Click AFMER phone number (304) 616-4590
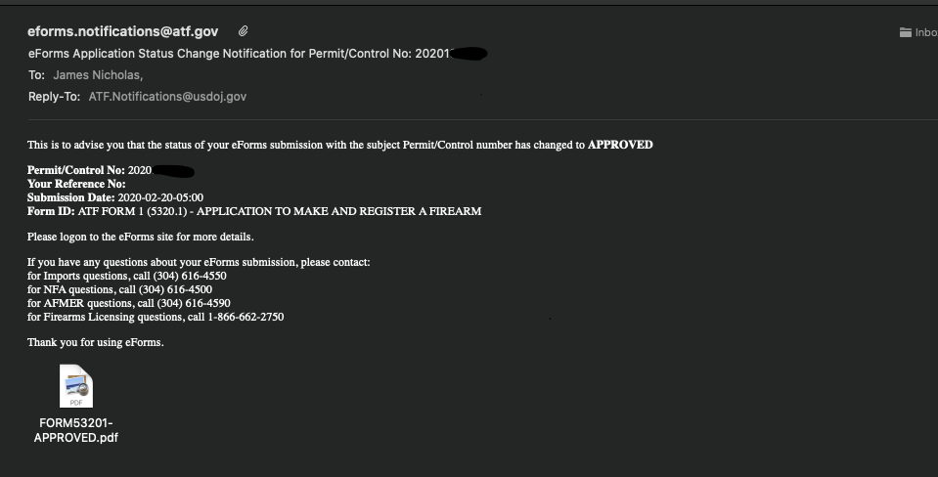Image resolution: width=938 pixels, height=477 pixels. pos(194,304)
